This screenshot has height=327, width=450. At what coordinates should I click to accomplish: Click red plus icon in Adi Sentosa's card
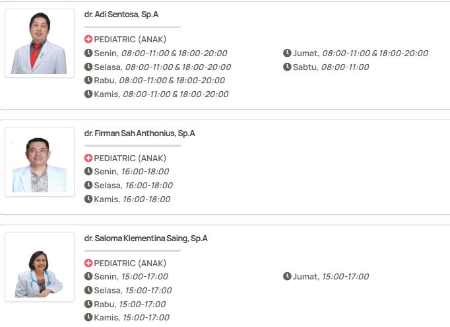[88, 40]
